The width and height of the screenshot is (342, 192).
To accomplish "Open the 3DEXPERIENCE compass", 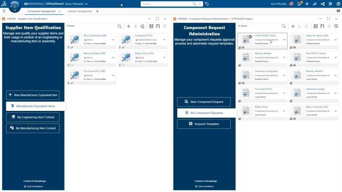I will point(15,6).
